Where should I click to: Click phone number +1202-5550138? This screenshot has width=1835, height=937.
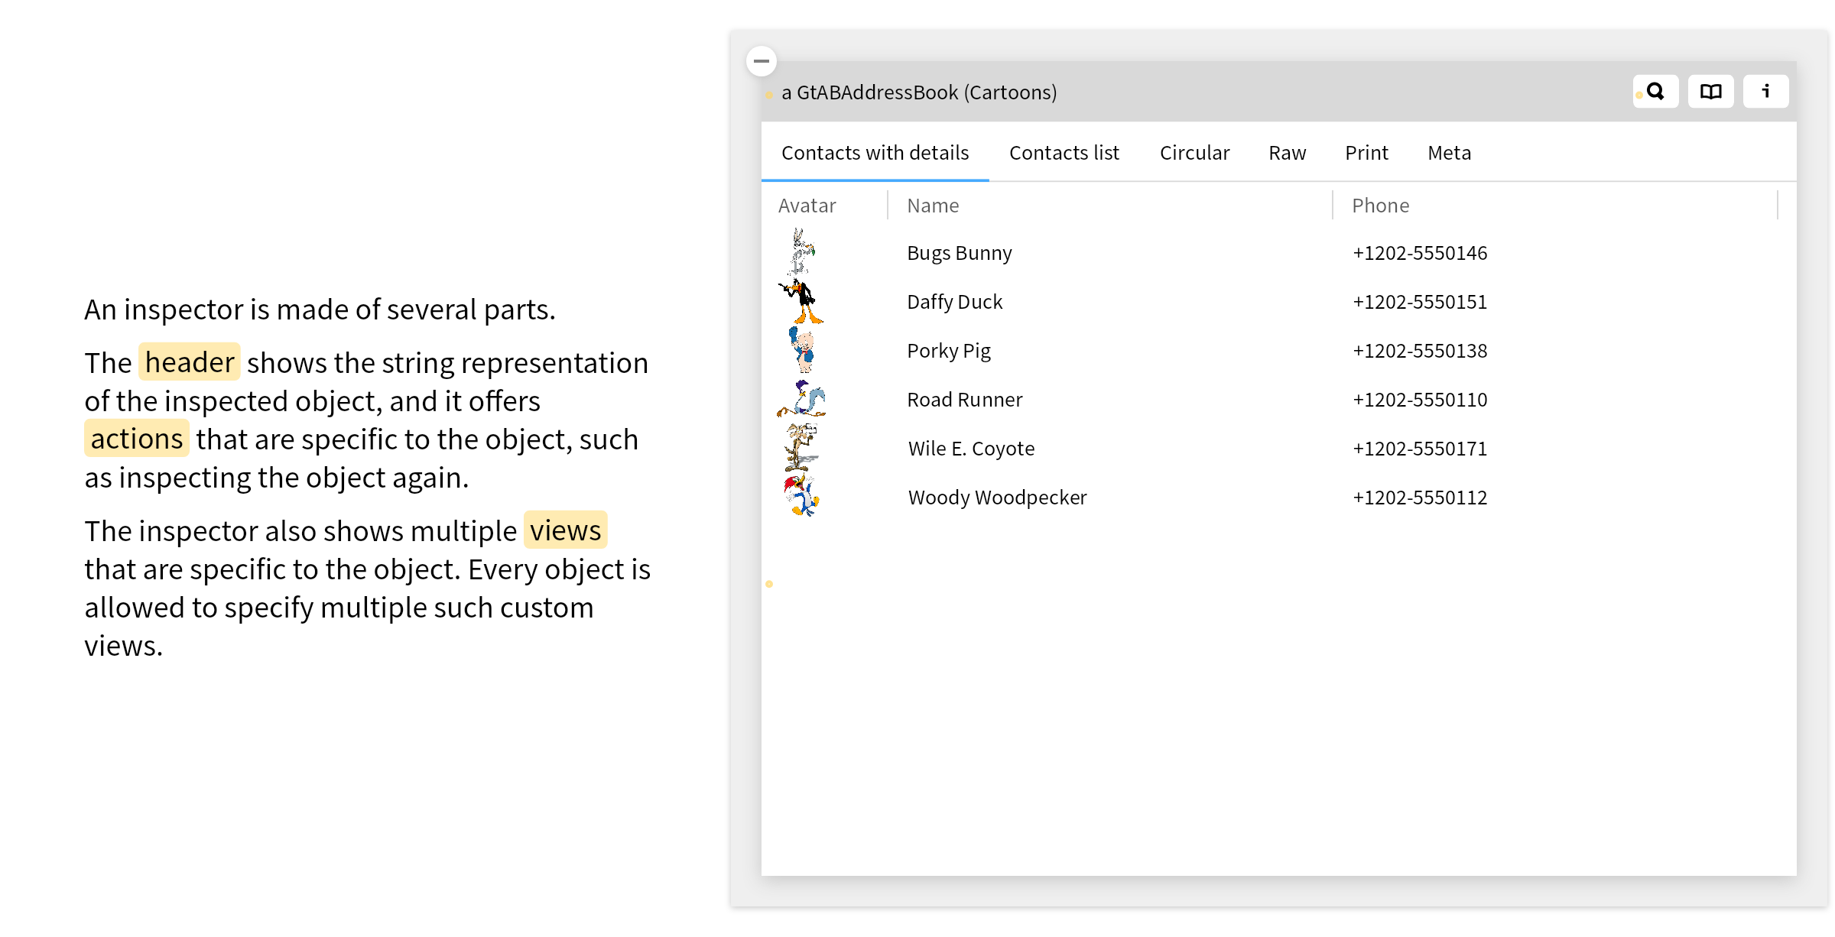pyautogui.click(x=1420, y=351)
